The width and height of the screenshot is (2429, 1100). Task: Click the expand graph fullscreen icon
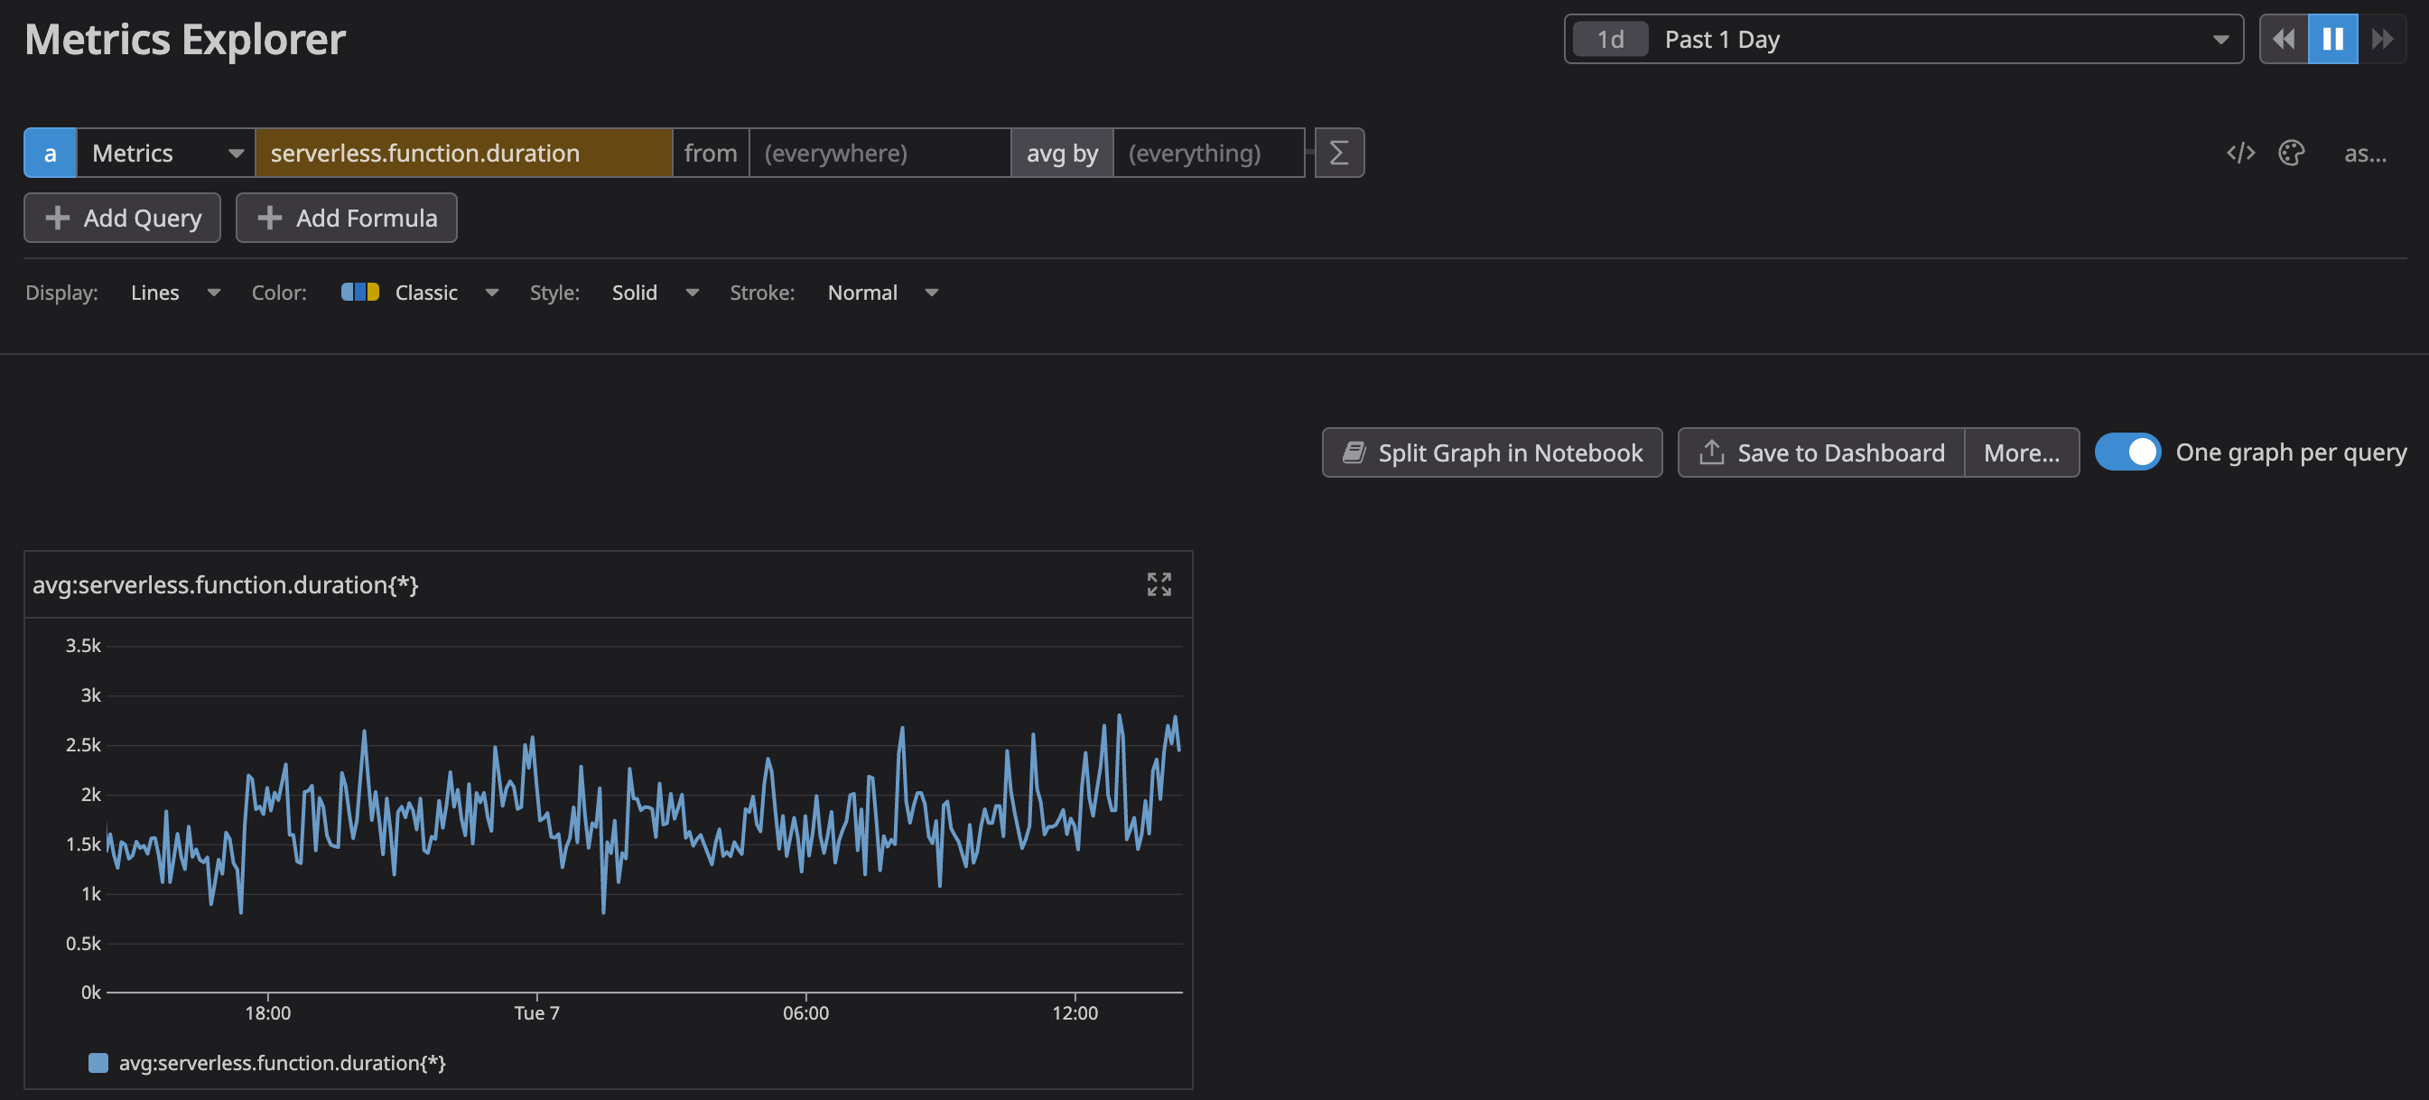coord(1159,584)
